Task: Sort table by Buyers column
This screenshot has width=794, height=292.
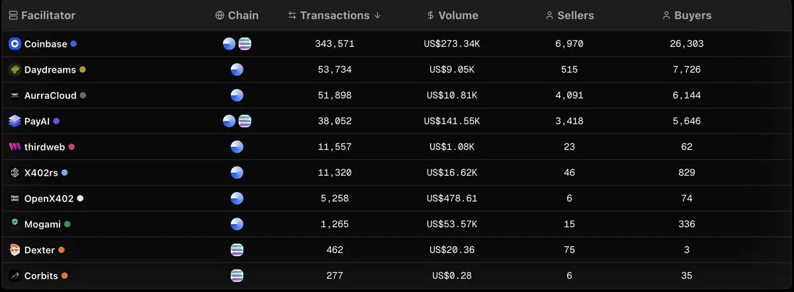Action: tap(687, 15)
